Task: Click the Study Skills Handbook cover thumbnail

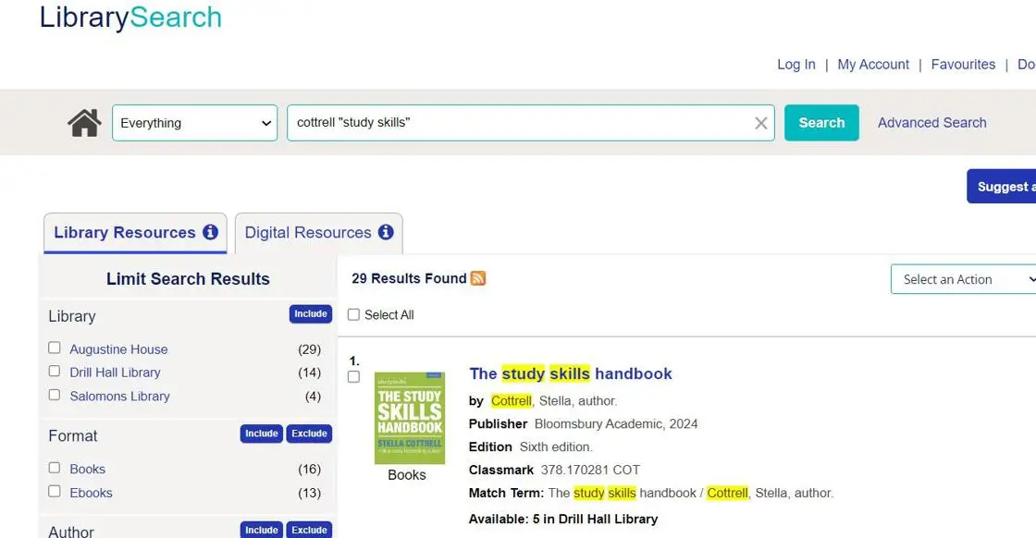Action: [409, 418]
